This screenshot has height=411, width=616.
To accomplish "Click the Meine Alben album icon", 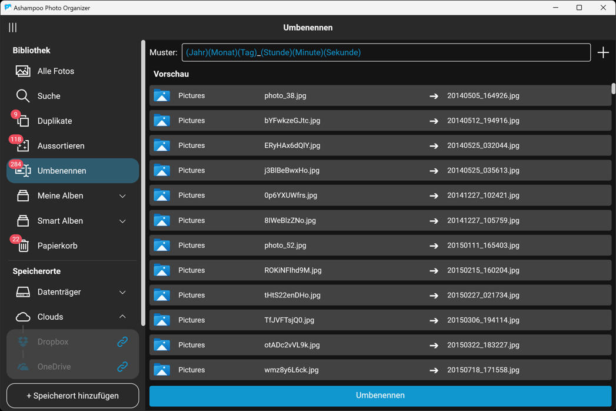I will click(23, 195).
